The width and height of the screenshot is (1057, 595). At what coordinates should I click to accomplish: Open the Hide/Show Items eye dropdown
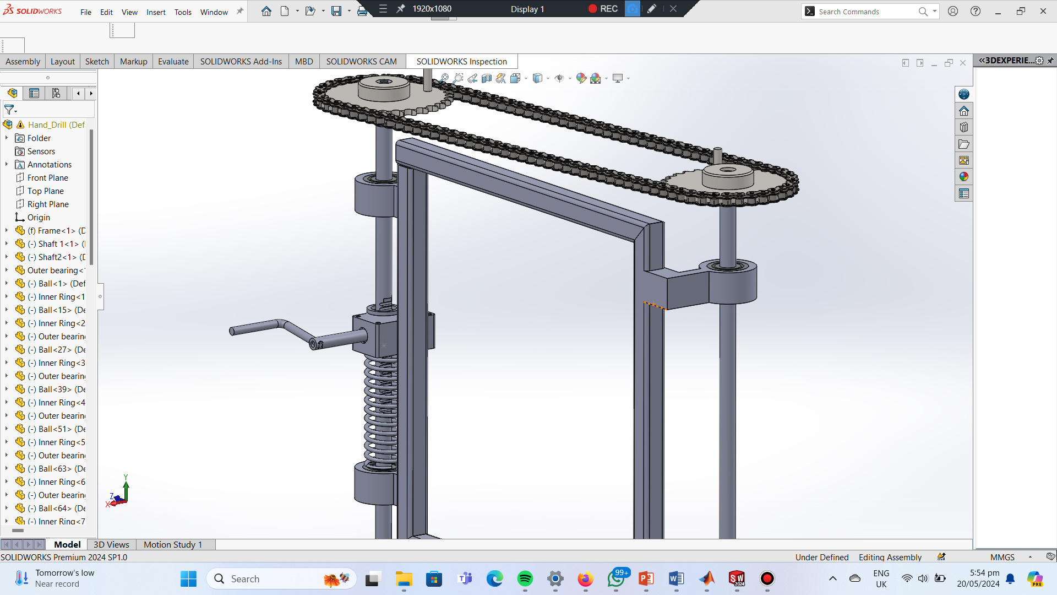pyautogui.click(x=570, y=78)
